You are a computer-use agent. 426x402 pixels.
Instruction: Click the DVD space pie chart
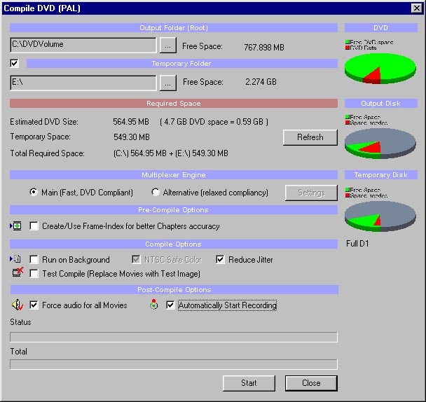click(x=380, y=68)
